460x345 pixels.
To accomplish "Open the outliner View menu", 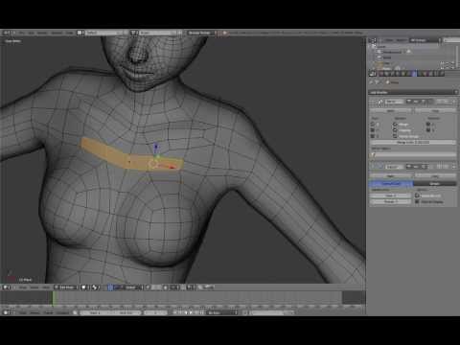I will tap(389, 40).
